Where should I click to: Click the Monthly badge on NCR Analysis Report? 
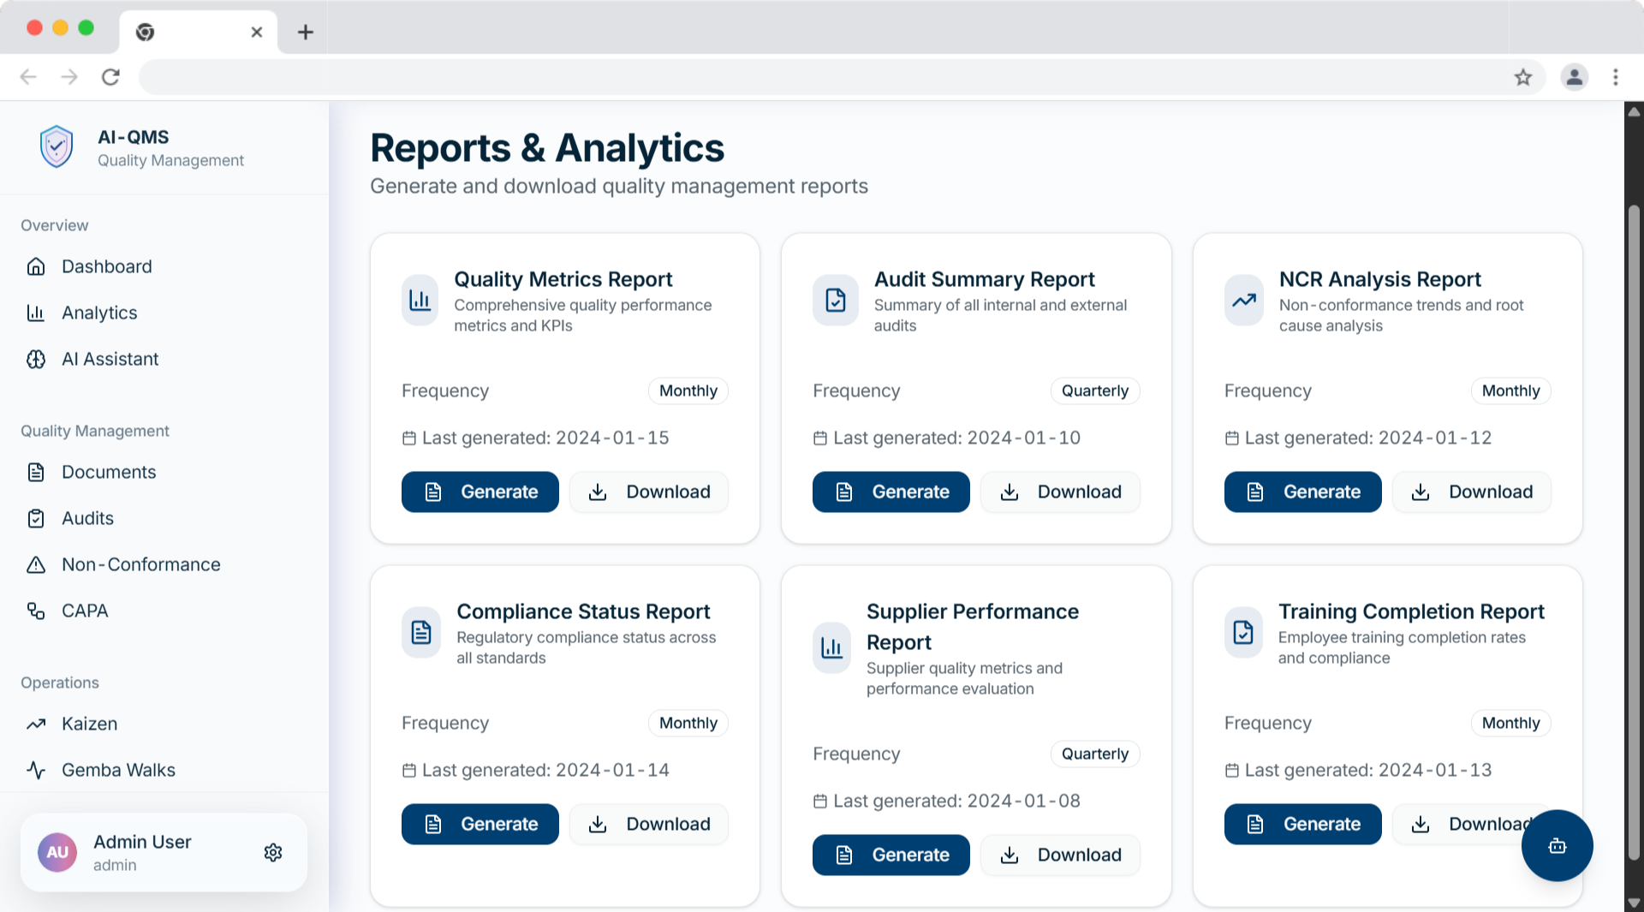click(1510, 390)
